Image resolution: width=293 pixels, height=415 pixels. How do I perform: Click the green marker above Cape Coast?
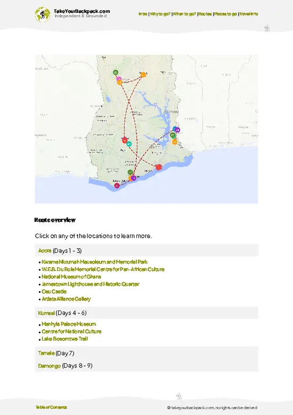tap(131, 172)
